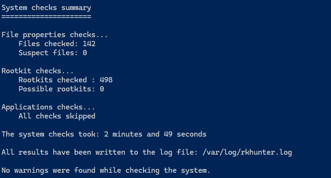Click the number 498 in rootkits checked
The height and width of the screenshot is (178, 331).
point(106,80)
